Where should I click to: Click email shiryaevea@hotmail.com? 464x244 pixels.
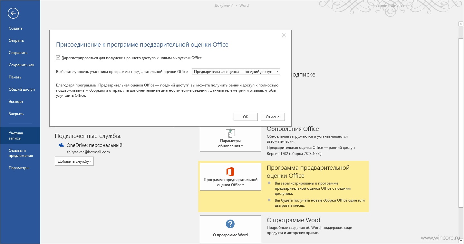[88, 152]
